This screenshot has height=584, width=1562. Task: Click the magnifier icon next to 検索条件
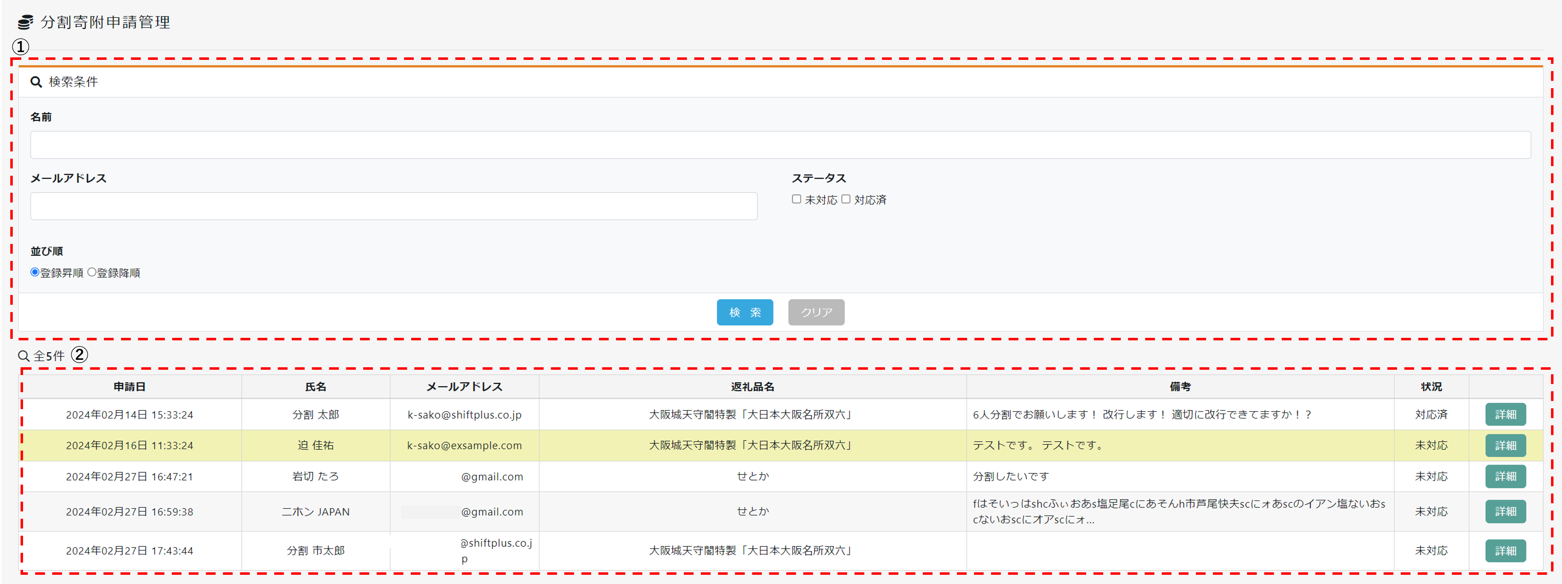click(x=37, y=82)
